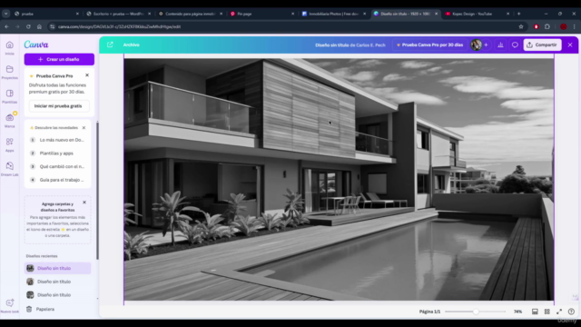Viewport: 581px width, 327px height.
Task: Click the 74% zoom value
Action: tap(517, 312)
